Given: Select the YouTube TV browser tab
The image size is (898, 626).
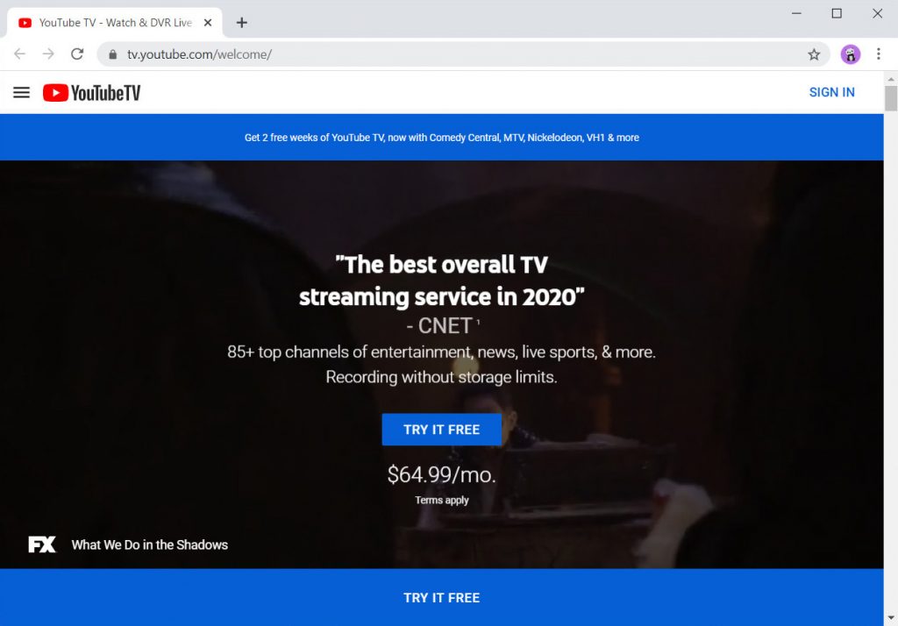Looking at the screenshot, I should click(115, 22).
